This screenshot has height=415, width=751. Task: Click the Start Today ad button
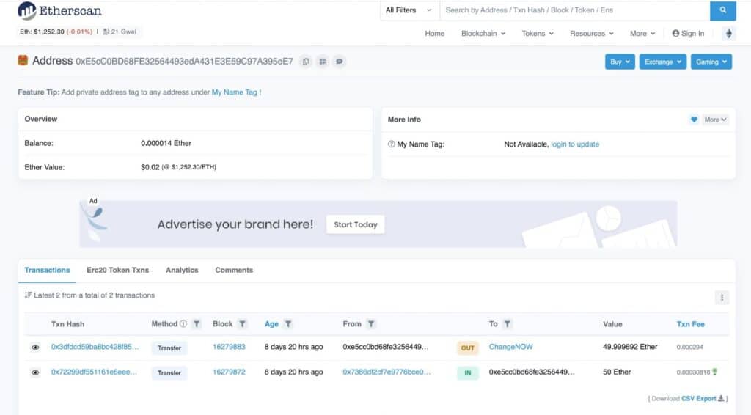click(x=356, y=224)
